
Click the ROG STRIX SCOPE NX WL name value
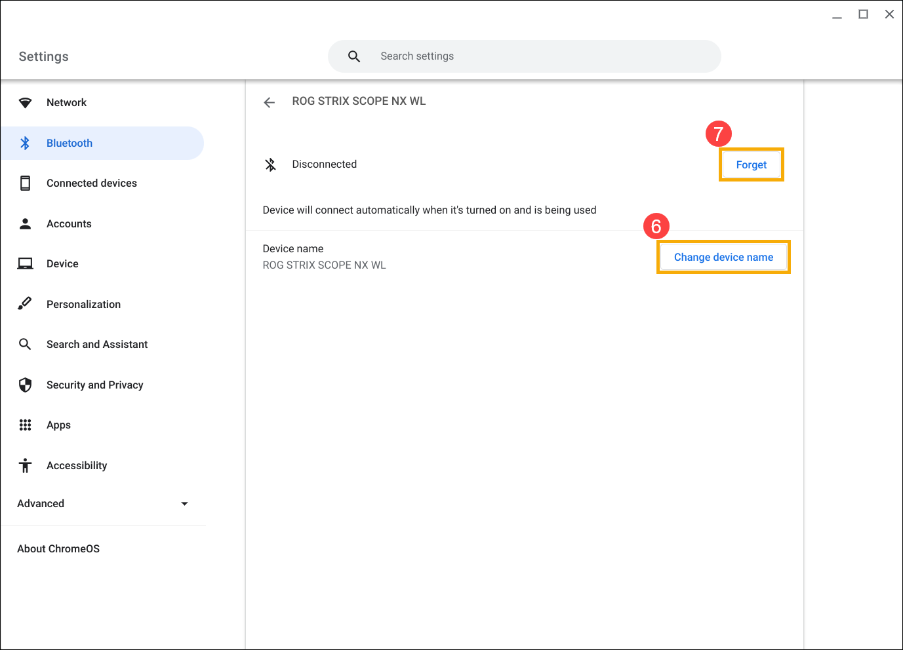pos(324,265)
